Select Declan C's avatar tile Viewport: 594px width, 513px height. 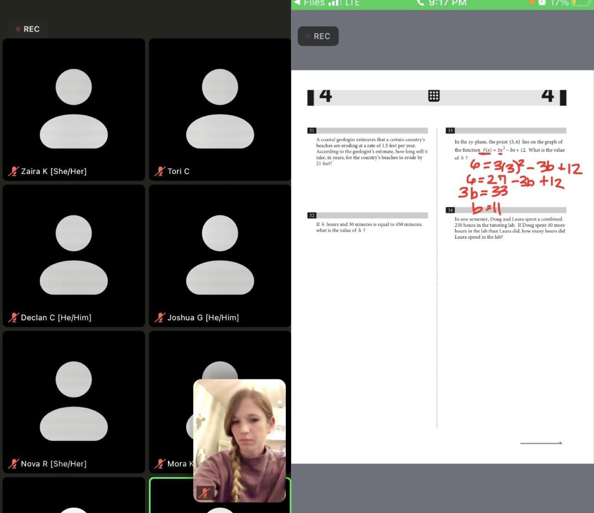74,256
